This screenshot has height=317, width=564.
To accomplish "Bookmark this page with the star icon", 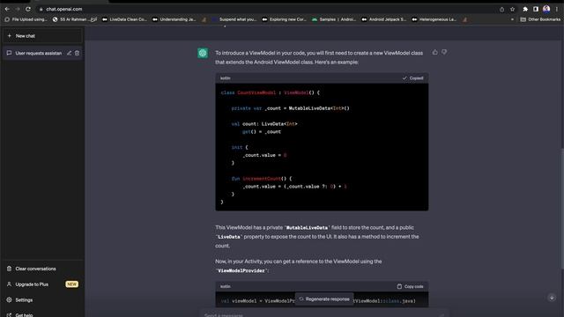I will (512, 10).
